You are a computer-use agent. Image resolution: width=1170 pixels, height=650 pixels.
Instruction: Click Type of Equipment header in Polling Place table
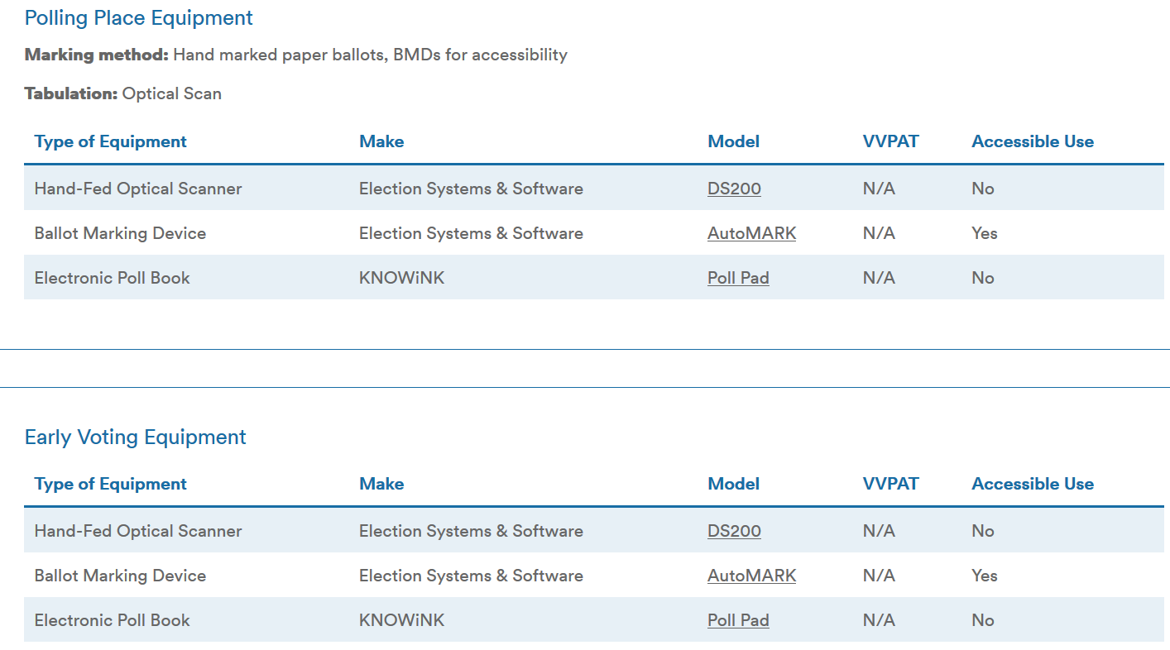[111, 141]
